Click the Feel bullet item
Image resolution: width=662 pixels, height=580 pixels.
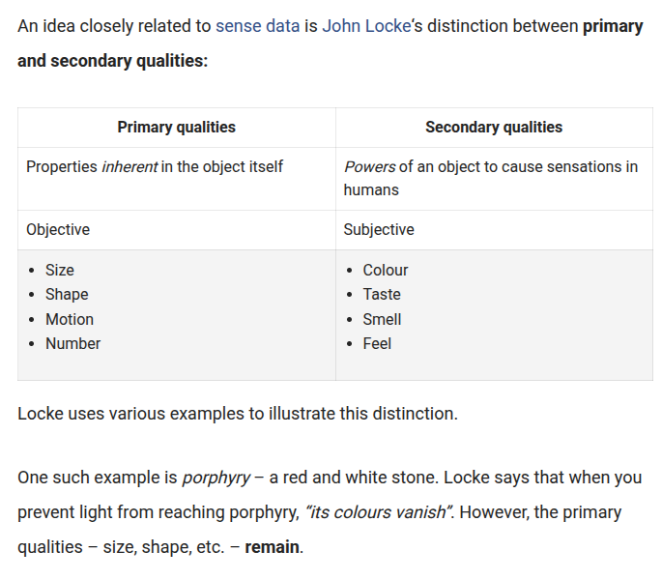[x=377, y=343]
